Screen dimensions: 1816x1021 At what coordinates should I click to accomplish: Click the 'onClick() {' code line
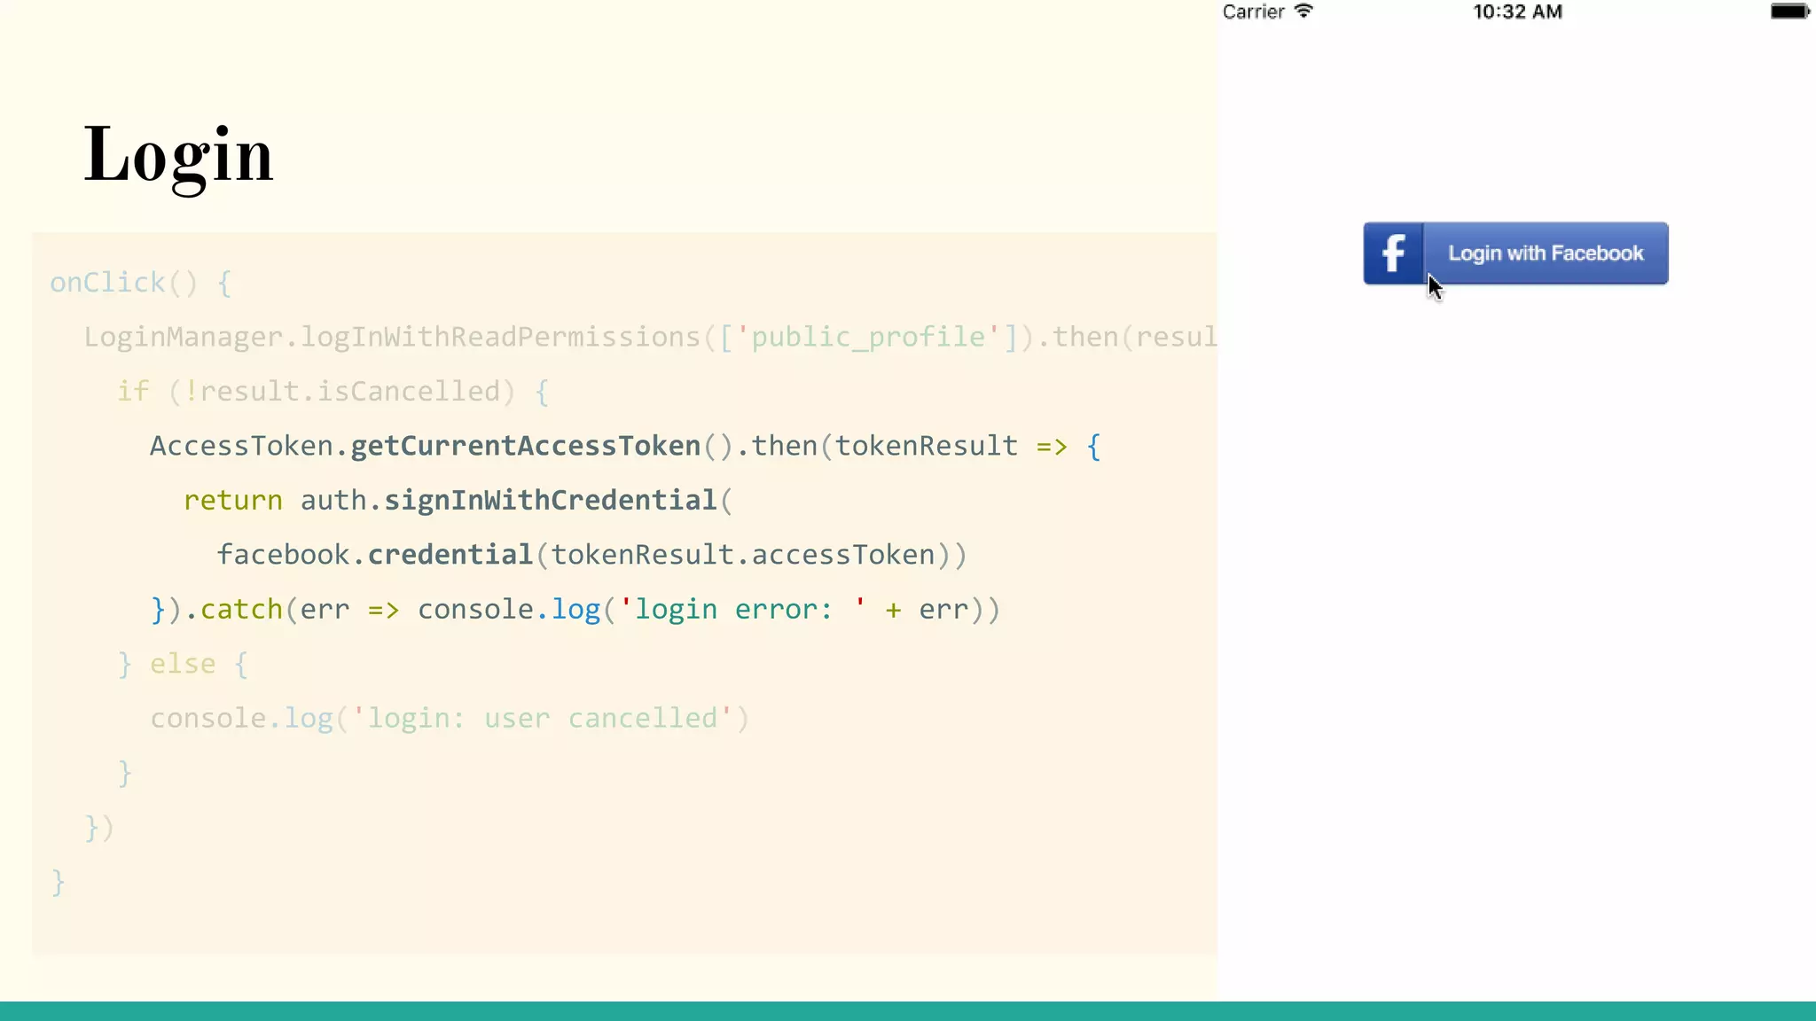[x=141, y=284]
